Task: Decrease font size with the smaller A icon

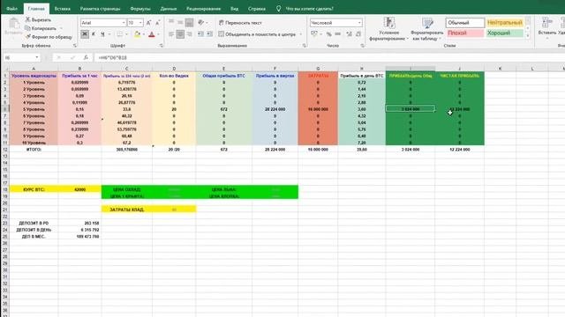Action: 157,23
